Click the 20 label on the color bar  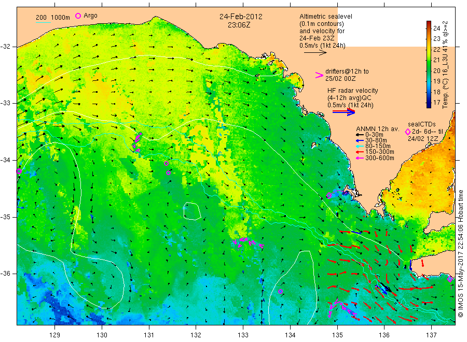point(436,70)
